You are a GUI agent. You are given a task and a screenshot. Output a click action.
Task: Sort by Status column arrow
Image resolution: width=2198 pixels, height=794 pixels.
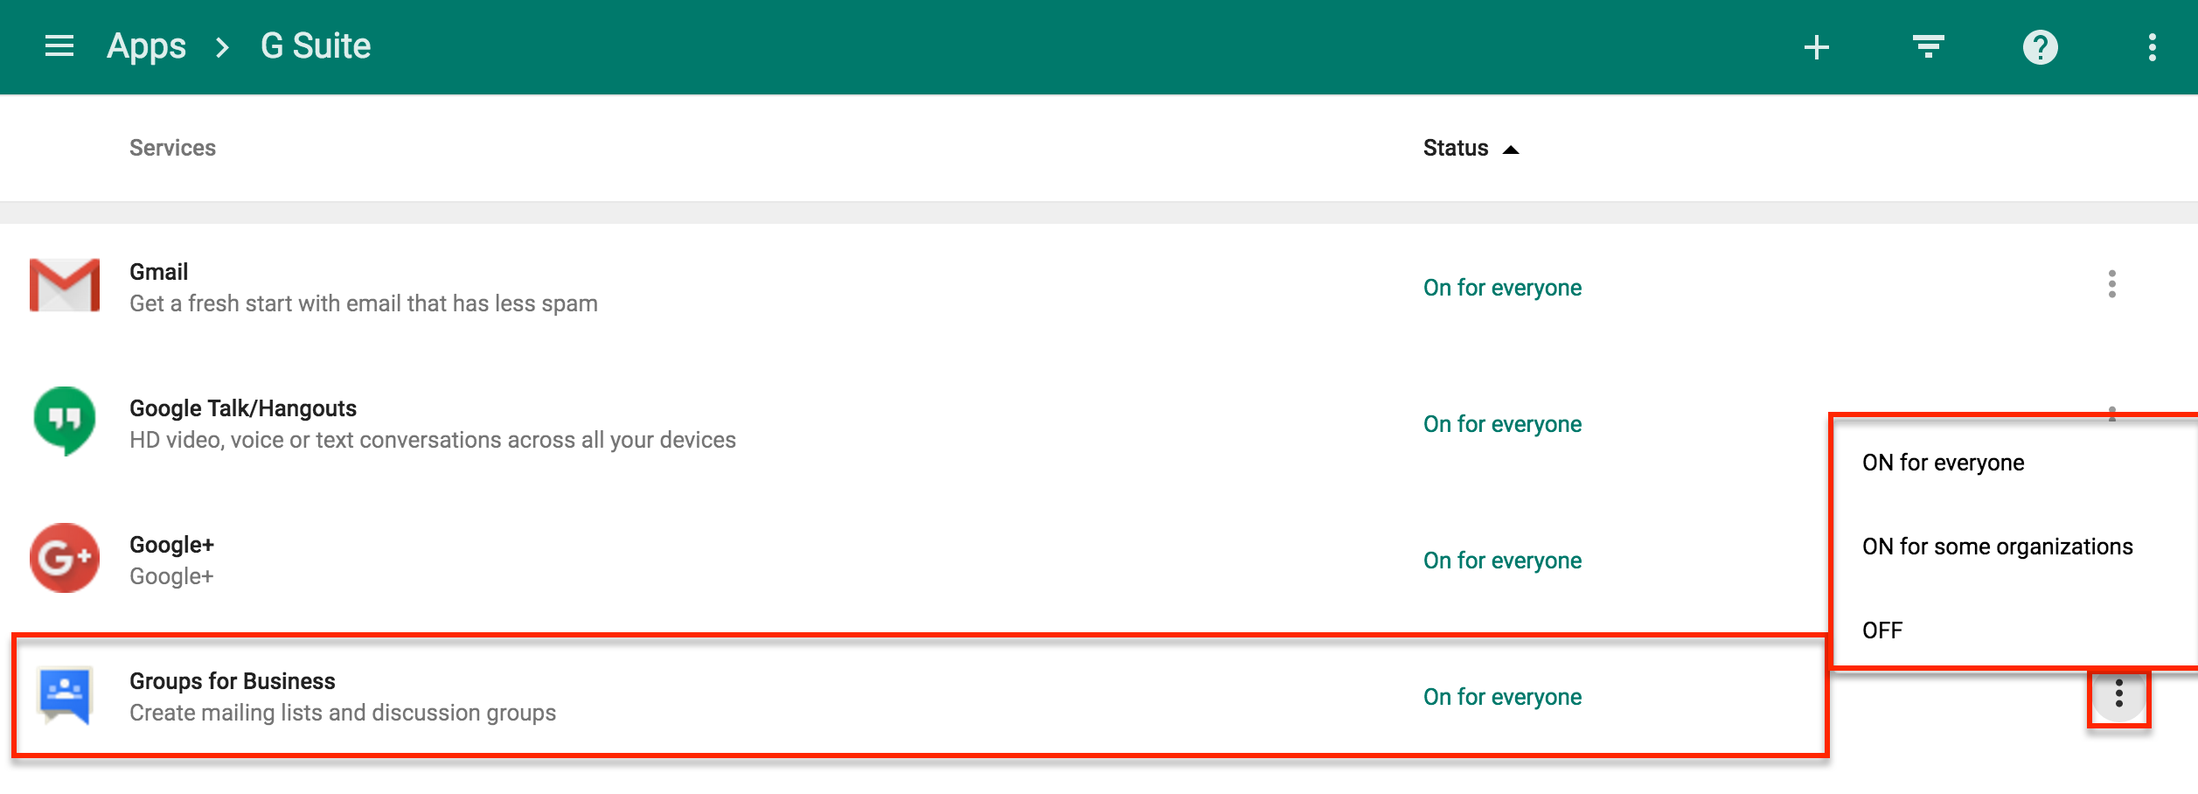[1510, 150]
